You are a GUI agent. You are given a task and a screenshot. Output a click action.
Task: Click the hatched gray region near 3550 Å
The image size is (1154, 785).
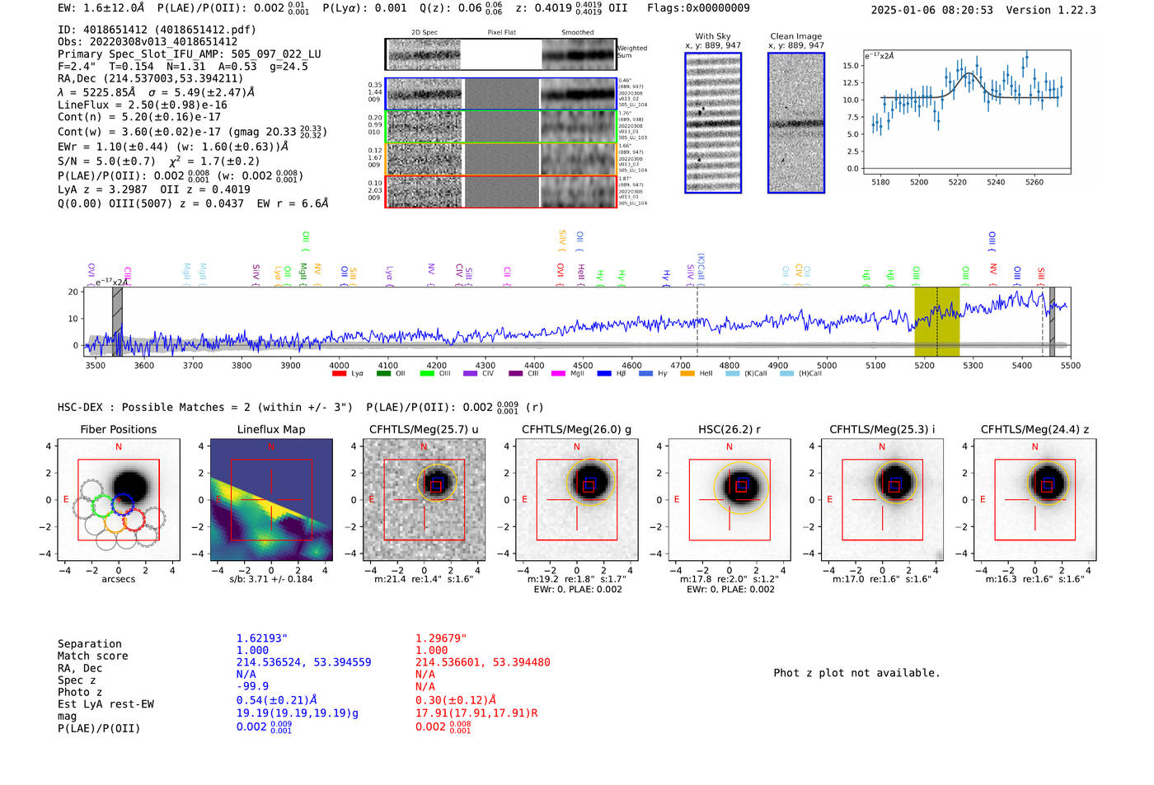tap(117, 321)
